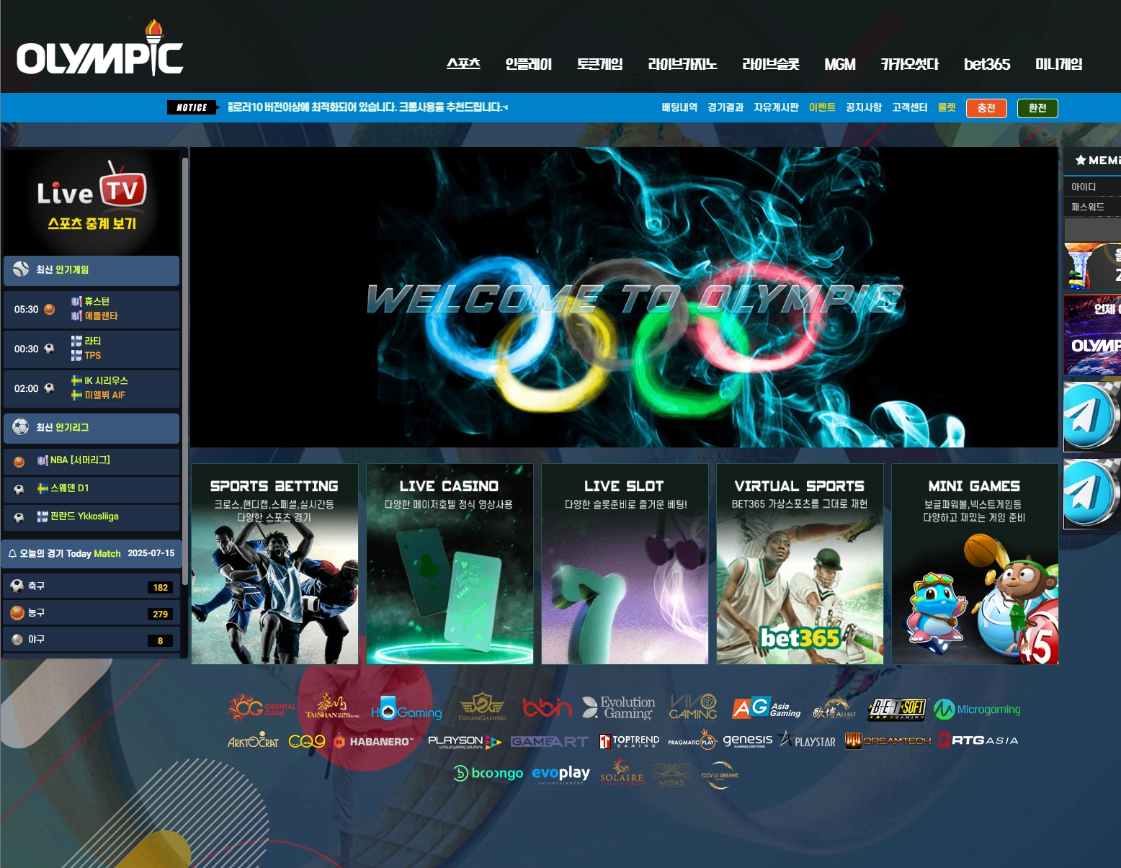Go to 배팅내역 link
1121x868 pixels.
tap(679, 107)
